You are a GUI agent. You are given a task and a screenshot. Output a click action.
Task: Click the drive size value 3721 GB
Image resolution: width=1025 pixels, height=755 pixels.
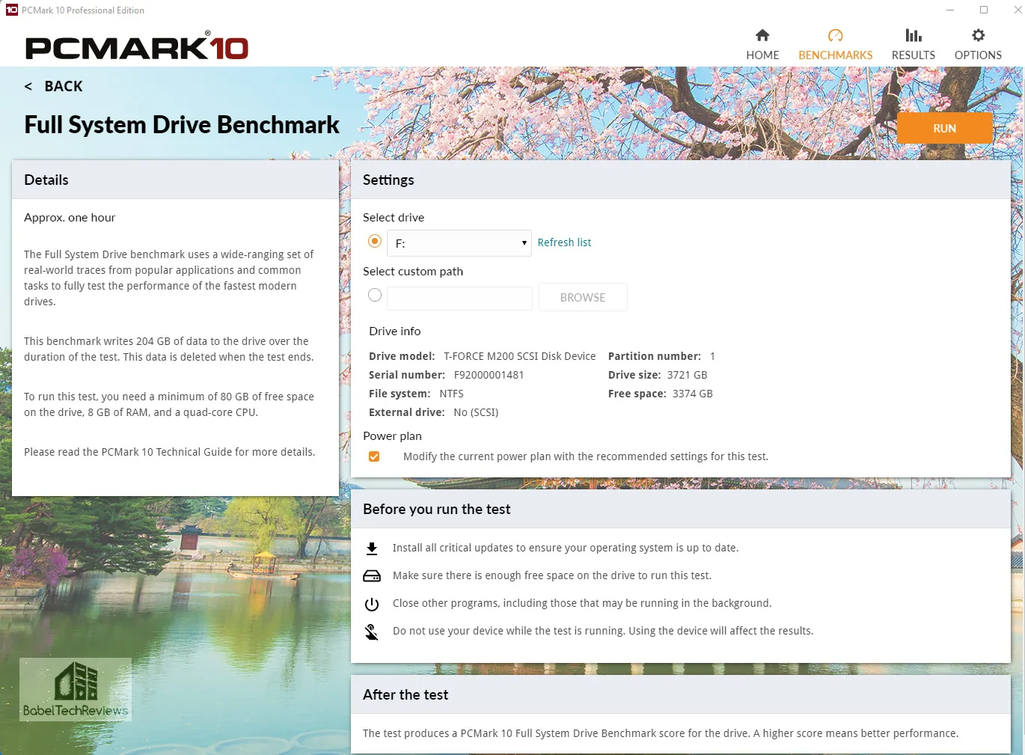tap(687, 375)
